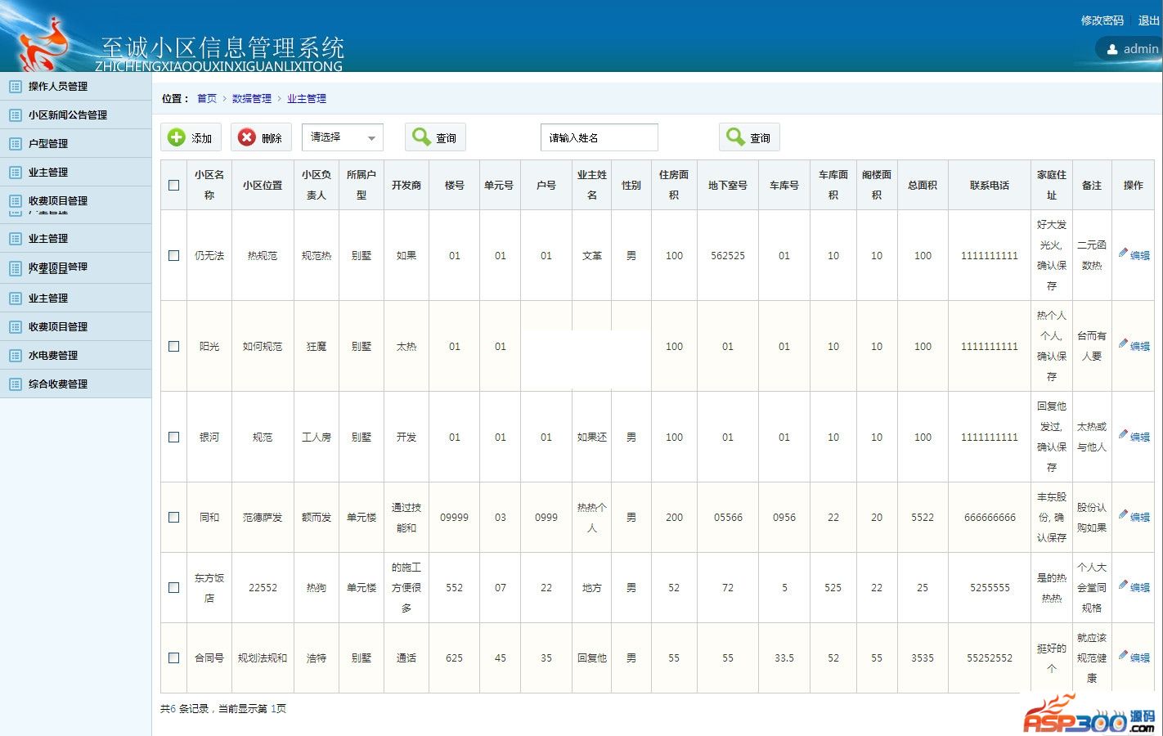
Task: Check the checkbox for the 阳光 row
Action: [173, 346]
